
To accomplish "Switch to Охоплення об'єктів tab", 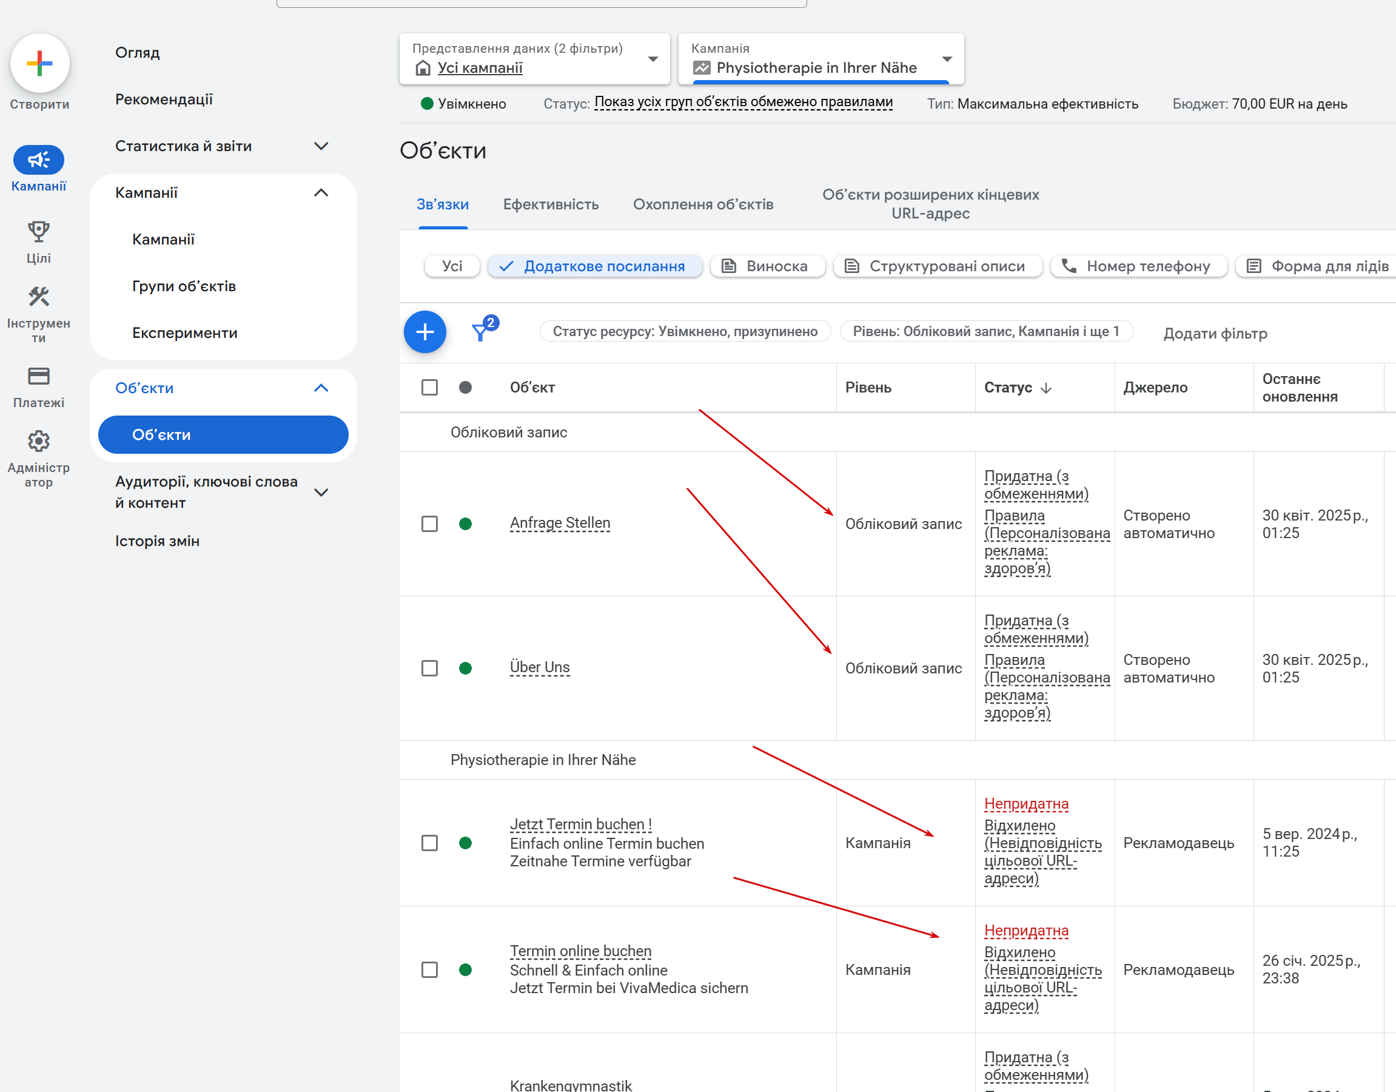I will click(x=702, y=204).
